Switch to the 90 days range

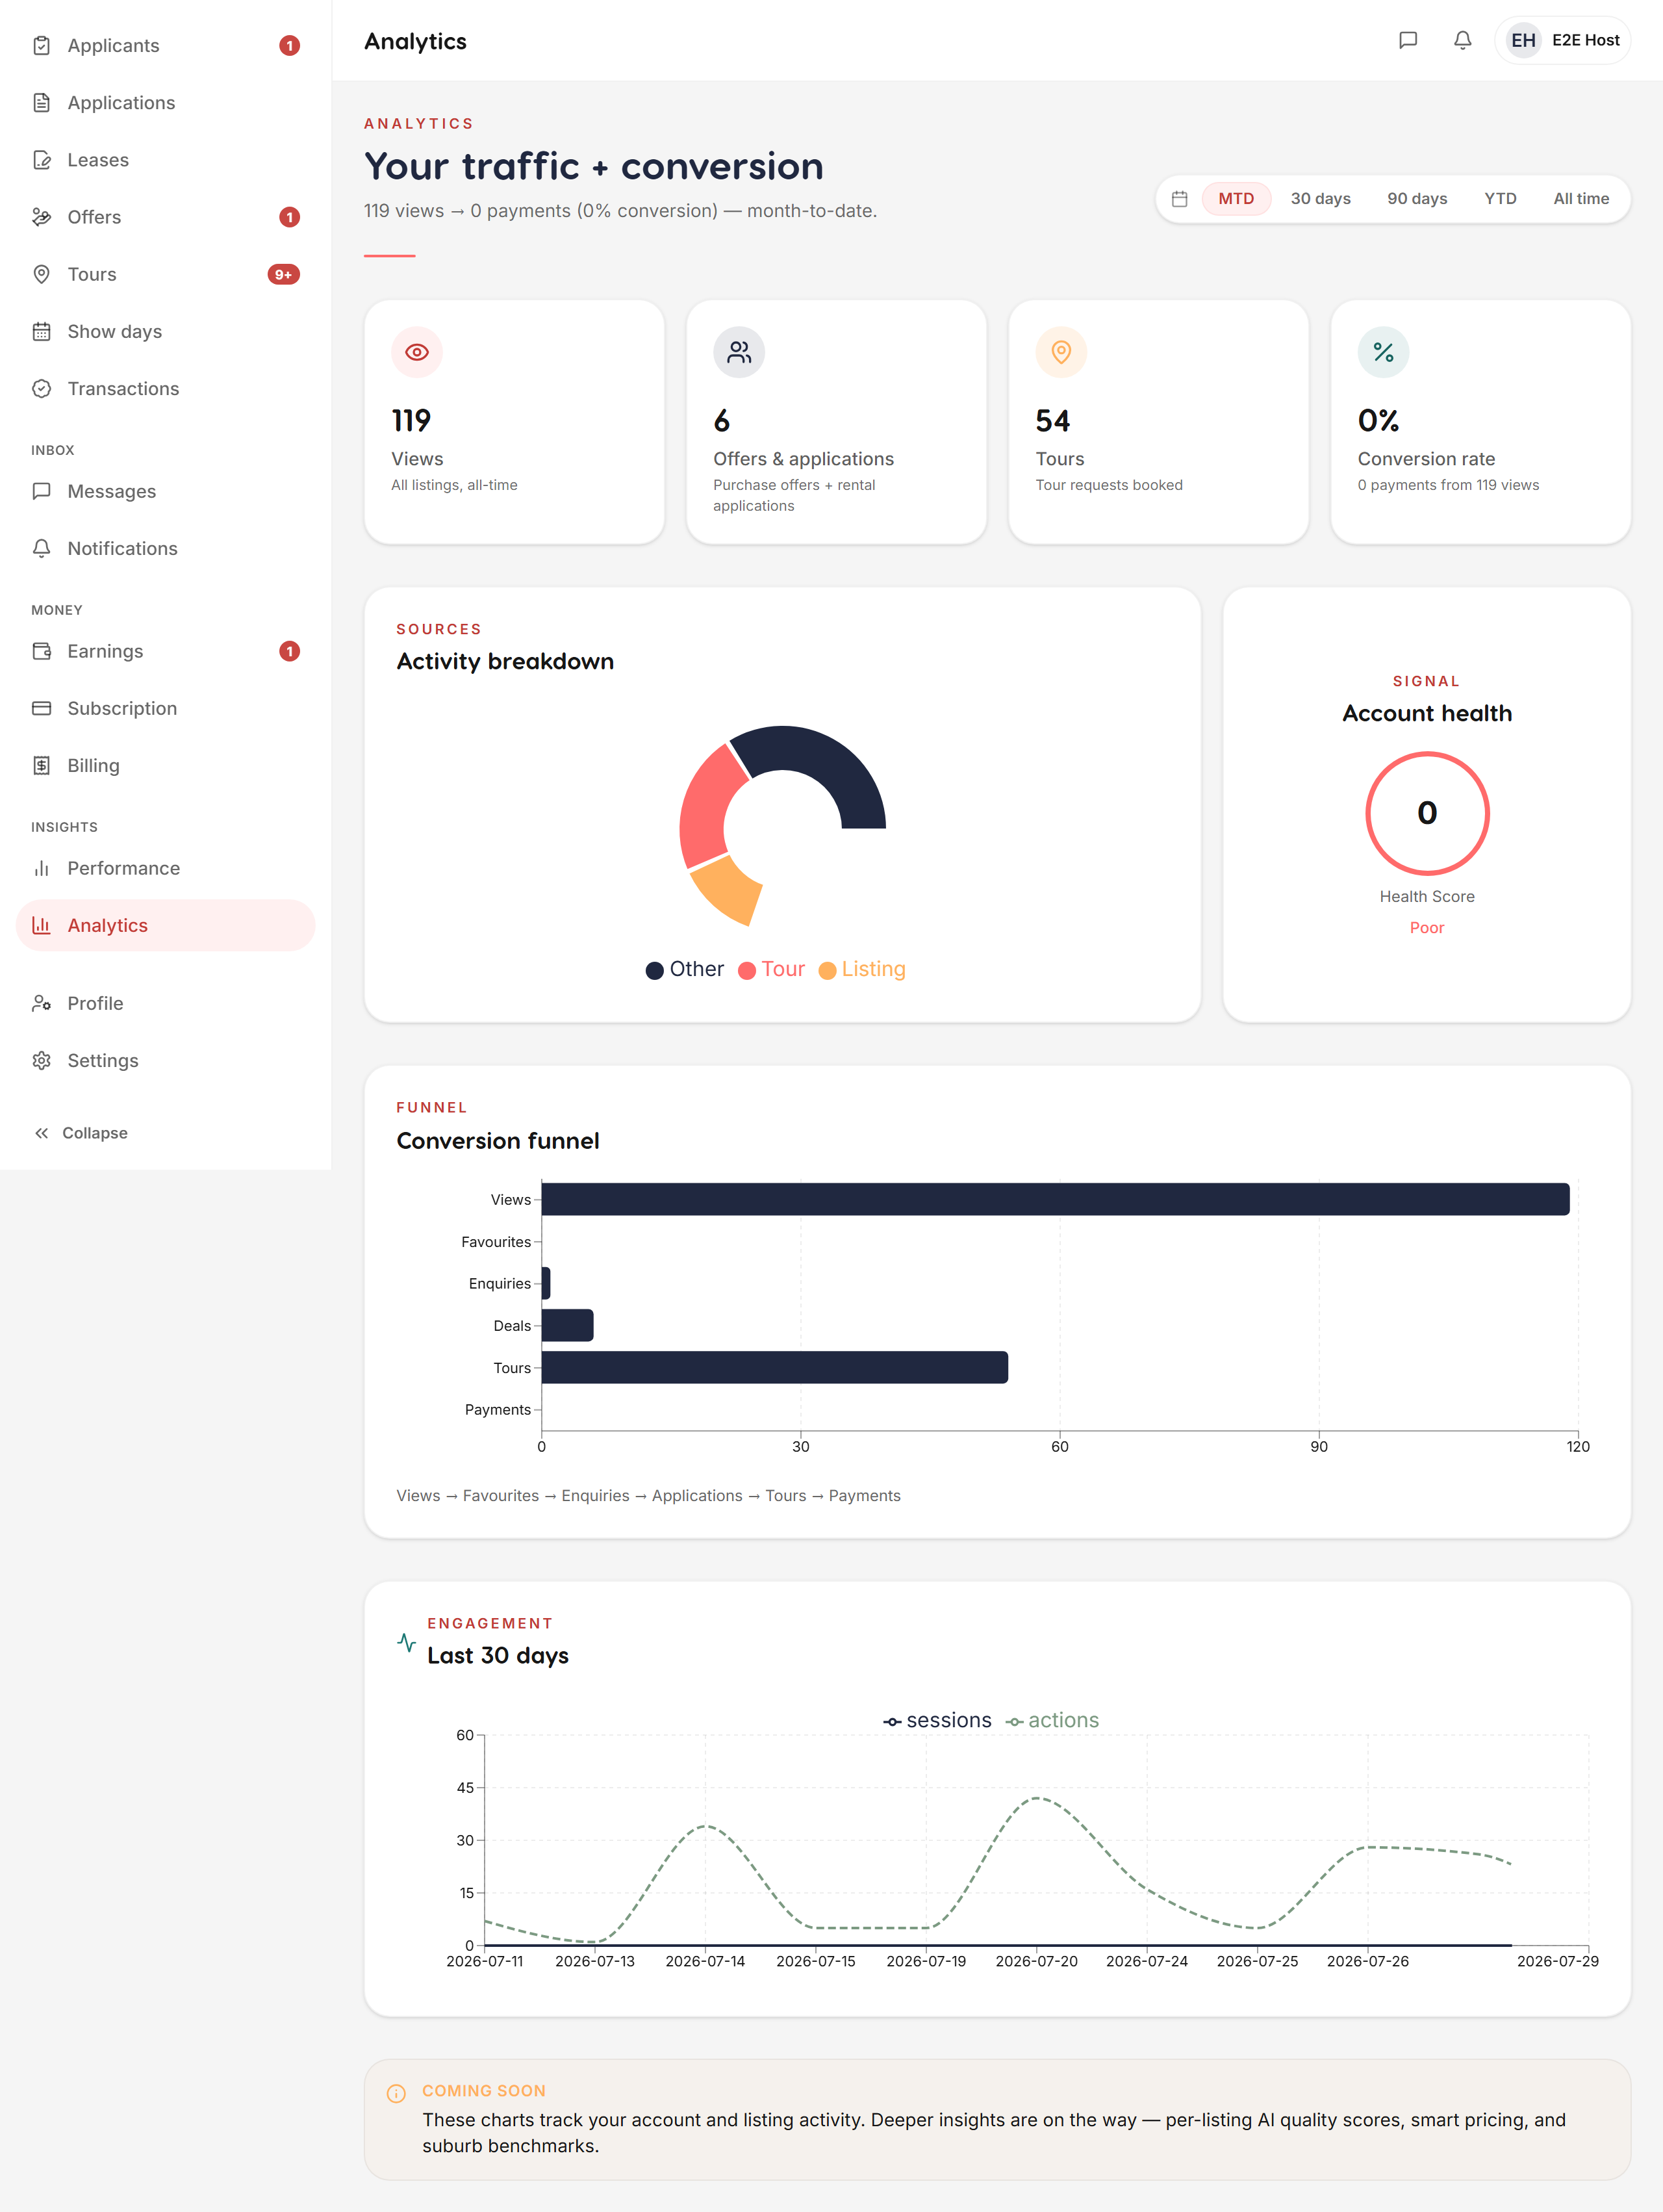click(1416, 198)
